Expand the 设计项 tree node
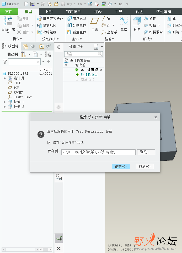182x253 pixels. click(x=5, y=78)
